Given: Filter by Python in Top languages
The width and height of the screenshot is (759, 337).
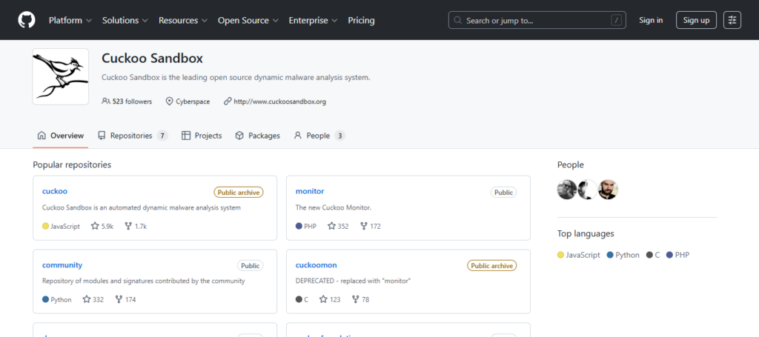Looking at the screenshot, I should pyautogui.click(x=623, y=255).
